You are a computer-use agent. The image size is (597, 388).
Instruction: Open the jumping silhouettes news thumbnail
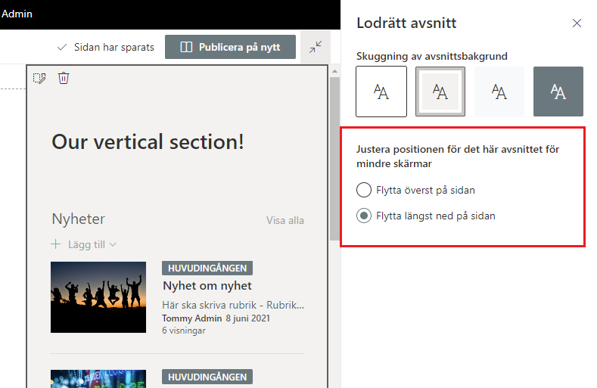[x=98, y=297]
